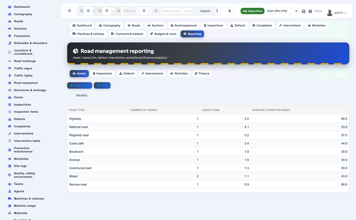The height and width of the screenshot is (220, 356).
Task: Click the Boulevard row label
Action: tap(76, 152)
